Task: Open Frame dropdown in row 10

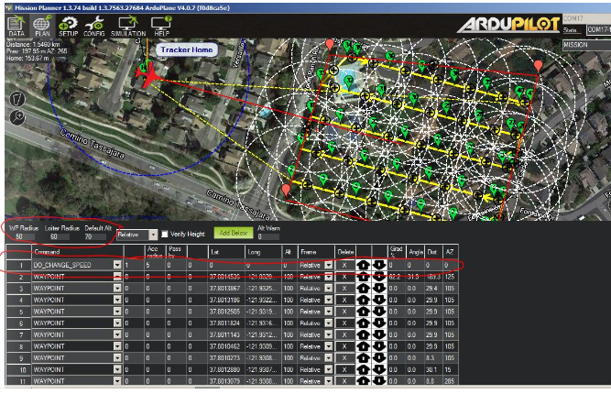Action: point(329,369)
